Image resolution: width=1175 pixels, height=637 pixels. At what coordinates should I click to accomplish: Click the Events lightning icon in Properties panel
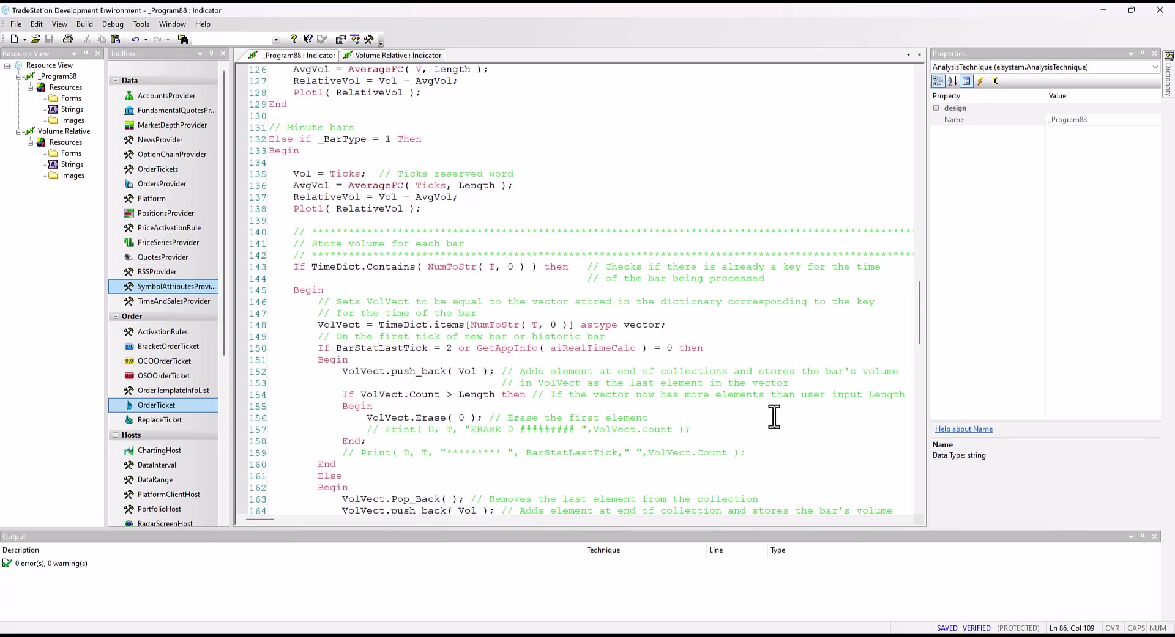pyautogui.click(x=980, y=81)
